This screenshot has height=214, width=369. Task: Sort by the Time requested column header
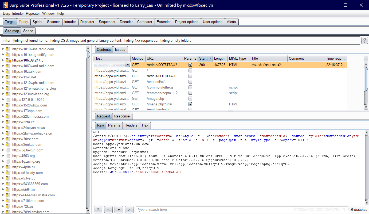(336, 58)
